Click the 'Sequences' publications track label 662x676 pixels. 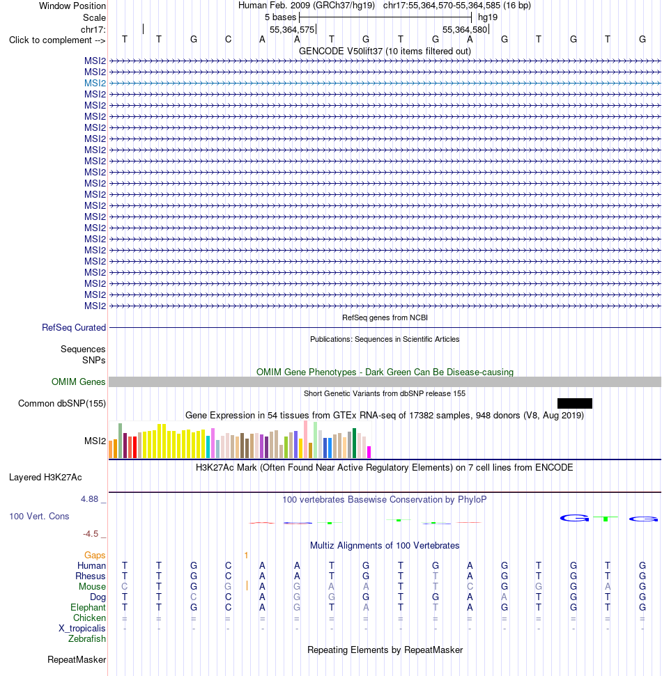pos(83,349)
